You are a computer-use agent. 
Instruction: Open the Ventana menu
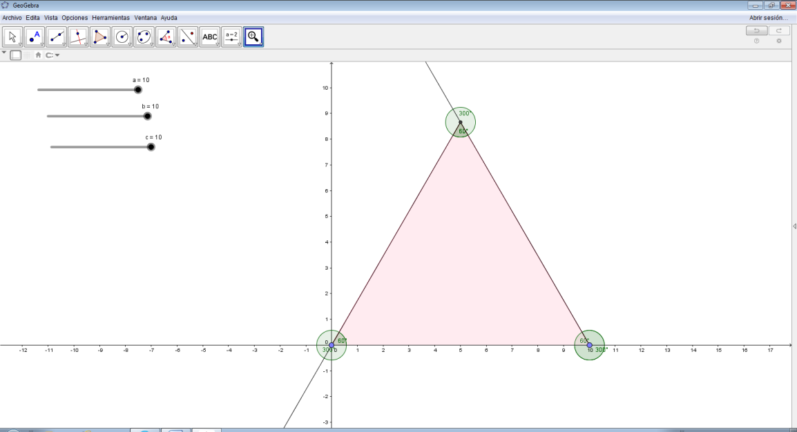point(145,18)
